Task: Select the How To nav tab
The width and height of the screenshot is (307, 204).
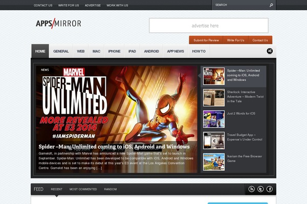Action: pos(199,51)
